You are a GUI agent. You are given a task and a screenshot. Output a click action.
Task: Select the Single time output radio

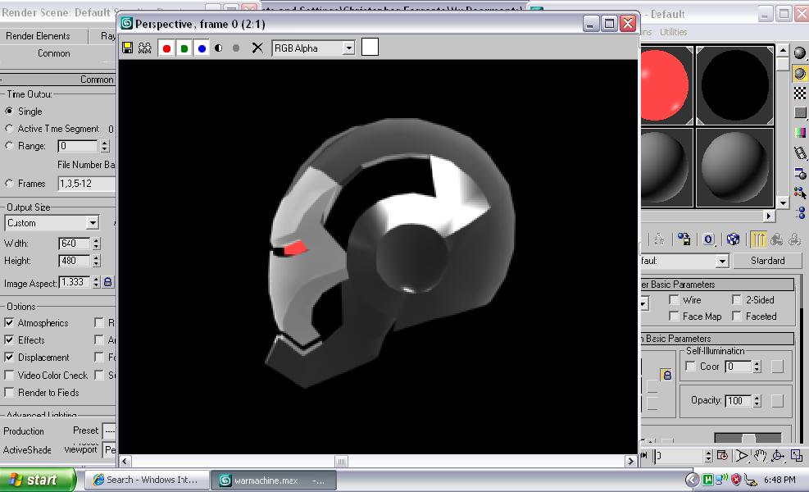9,111
